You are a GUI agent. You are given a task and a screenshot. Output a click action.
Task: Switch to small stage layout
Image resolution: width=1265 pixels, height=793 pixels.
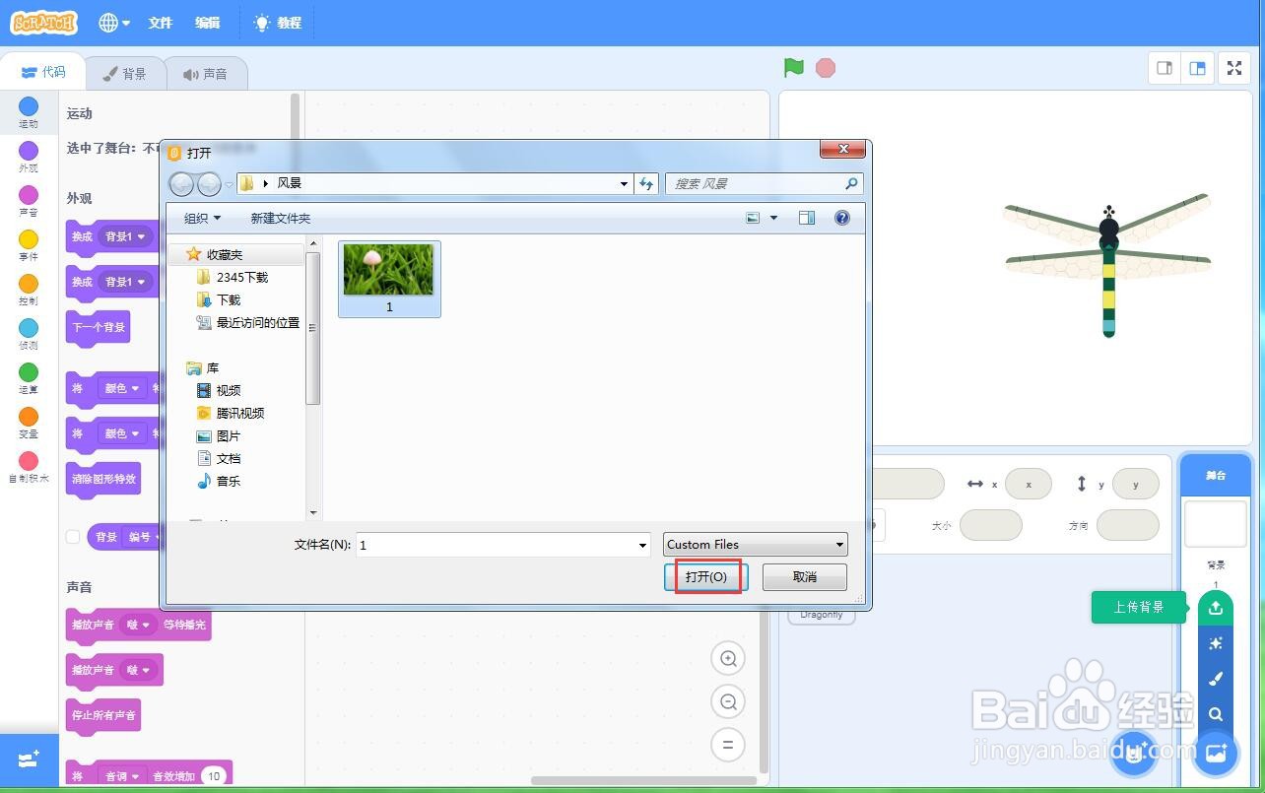(x=1165, y=68)
